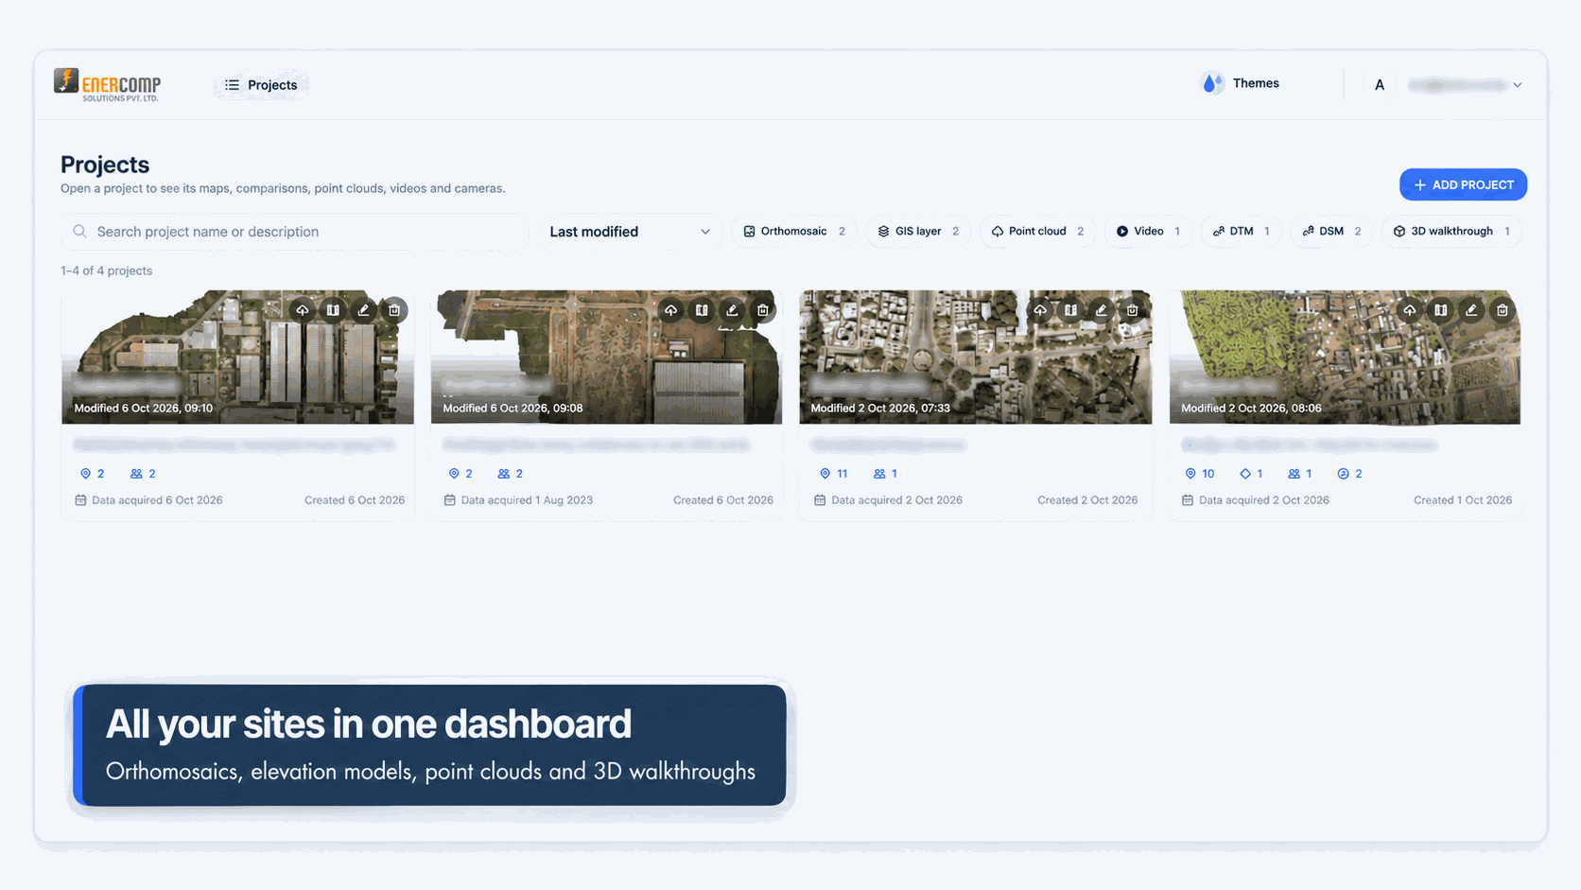Toggle the 3D walkthrough filter chip
The width and height of the screenshot is (1581, 890).
point(1451,232)
